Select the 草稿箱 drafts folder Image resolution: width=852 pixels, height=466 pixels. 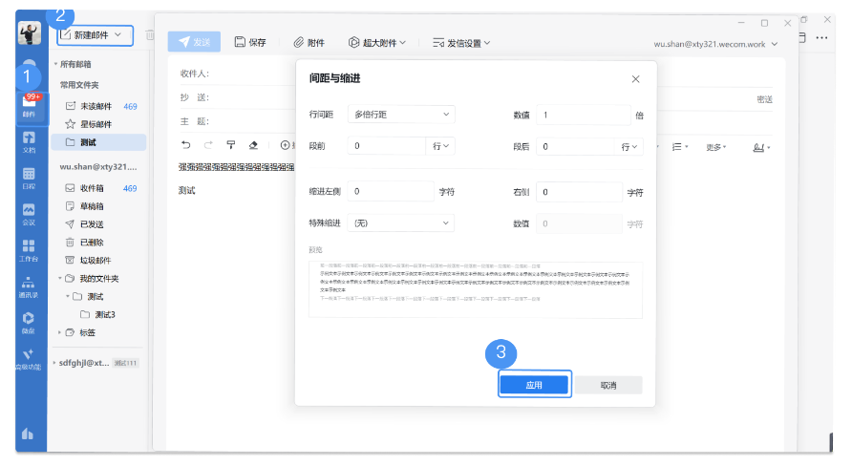(x=94, y=205)
